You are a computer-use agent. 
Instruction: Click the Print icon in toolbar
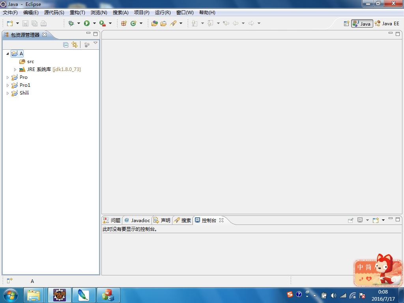click(43, 23)
